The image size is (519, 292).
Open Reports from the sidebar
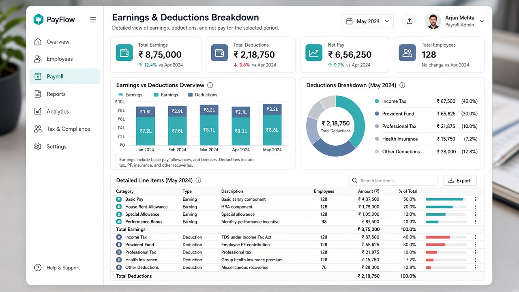tap(65, 94)
